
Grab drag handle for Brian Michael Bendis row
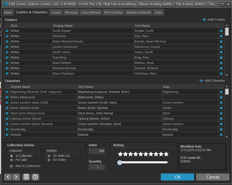coord(7,41)
